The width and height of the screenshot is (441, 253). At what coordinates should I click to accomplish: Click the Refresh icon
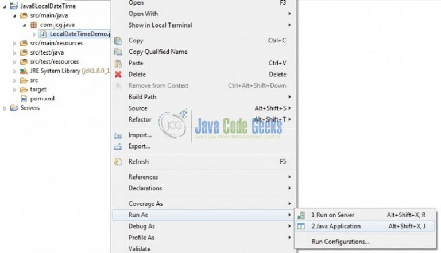click(118, 162)
